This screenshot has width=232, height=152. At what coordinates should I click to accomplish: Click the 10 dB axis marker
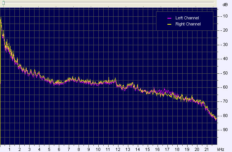click(x=224, y=16)
